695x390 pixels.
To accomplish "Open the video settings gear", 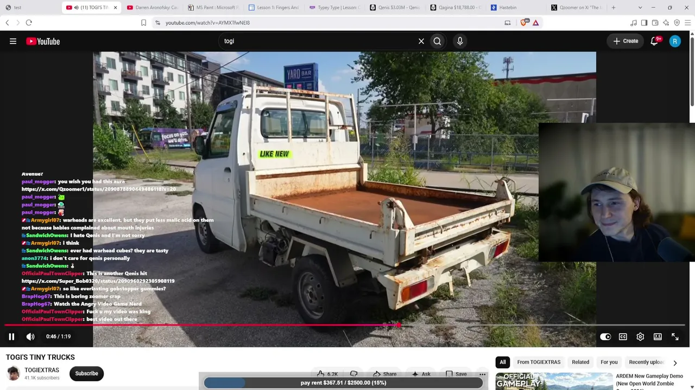I will tap(640, 337).
